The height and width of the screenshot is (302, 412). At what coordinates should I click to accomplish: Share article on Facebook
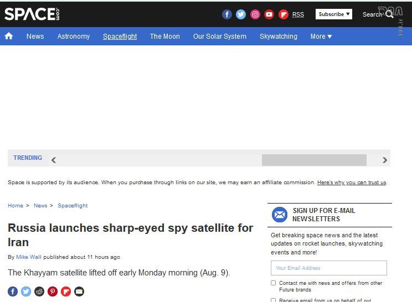(x=13, y=291)
